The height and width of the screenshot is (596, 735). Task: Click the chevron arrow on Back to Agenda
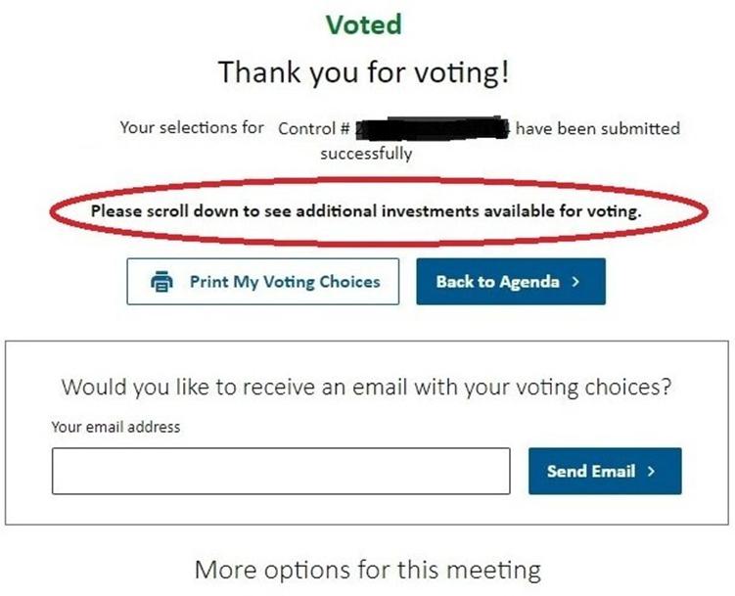pyautogui.click(x=576, y=282)
